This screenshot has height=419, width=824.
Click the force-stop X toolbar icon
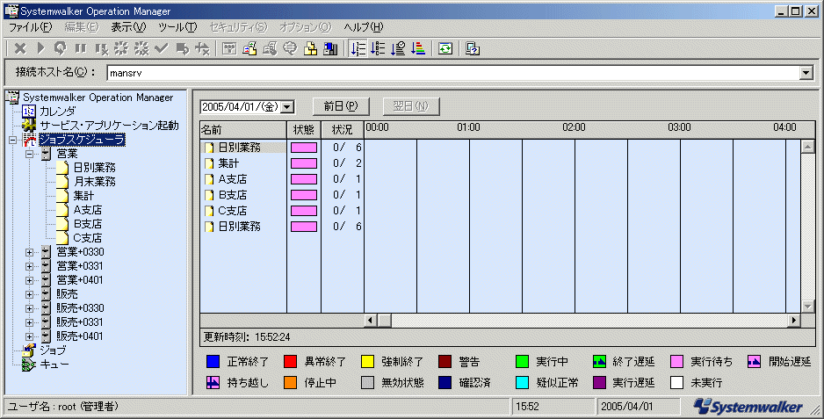20,49
